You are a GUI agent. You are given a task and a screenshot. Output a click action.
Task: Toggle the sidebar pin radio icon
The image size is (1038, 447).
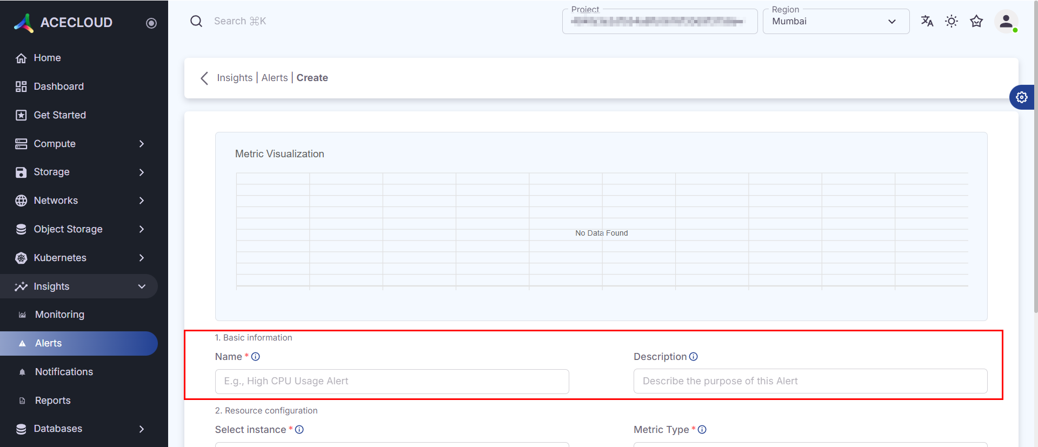point(151,23)
